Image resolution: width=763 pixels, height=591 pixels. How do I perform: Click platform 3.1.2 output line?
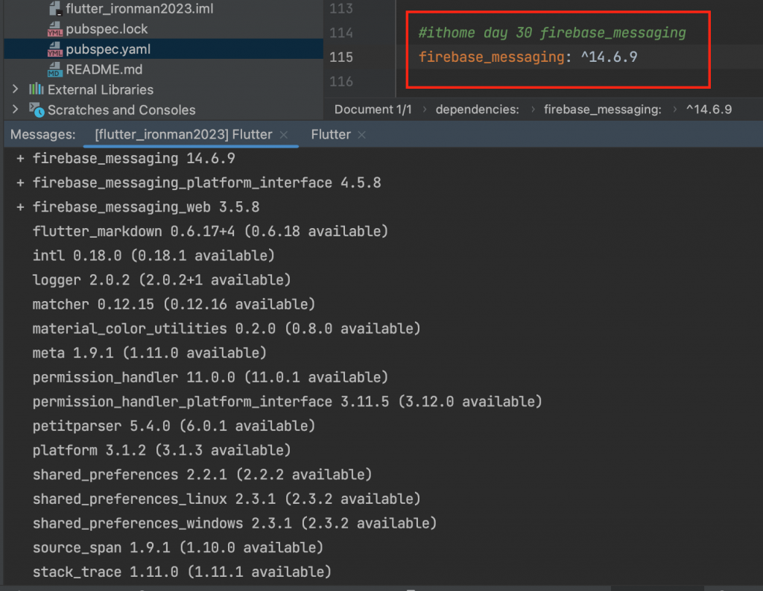point(162,450)
